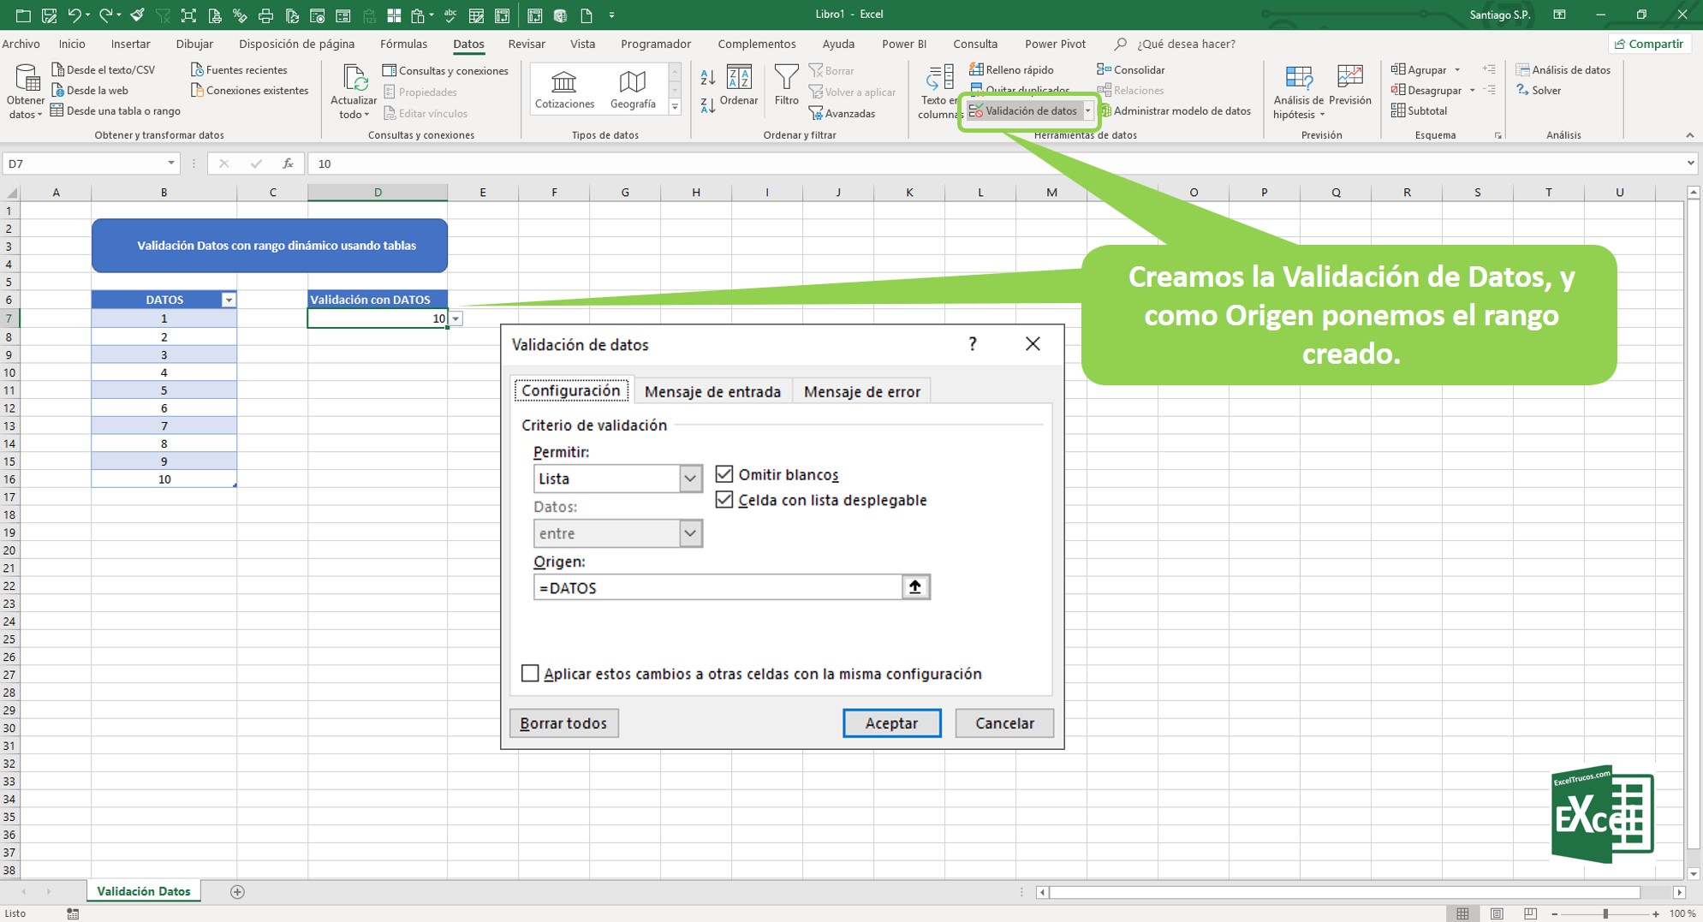Screen dimensions: 1703x922
Task: Open the DATOS column filter dropdown
Action: pyautogui.click(x=229, y=300)
